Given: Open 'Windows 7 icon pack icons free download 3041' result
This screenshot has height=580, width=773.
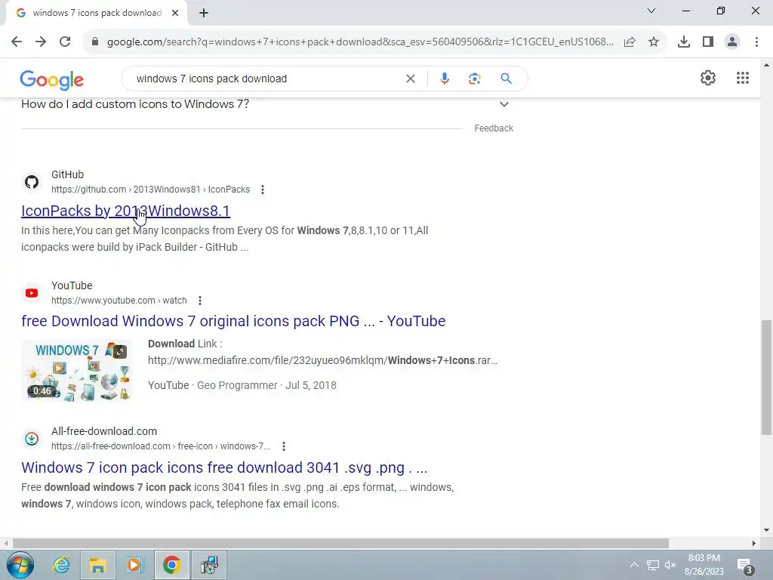Looking at the screenshot, I should tap(224, 467).
